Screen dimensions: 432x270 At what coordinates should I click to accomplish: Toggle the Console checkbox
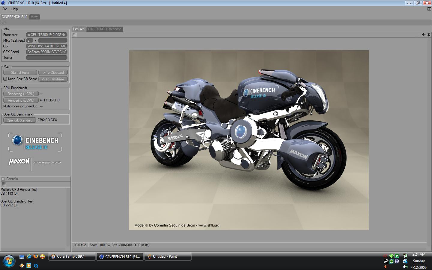tap(3, 179)
